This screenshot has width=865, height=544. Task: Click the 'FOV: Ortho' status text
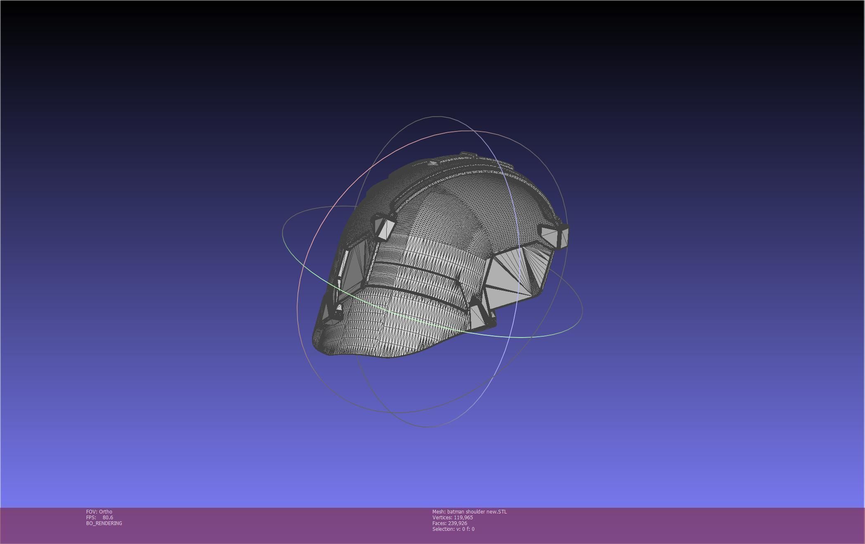99,511
